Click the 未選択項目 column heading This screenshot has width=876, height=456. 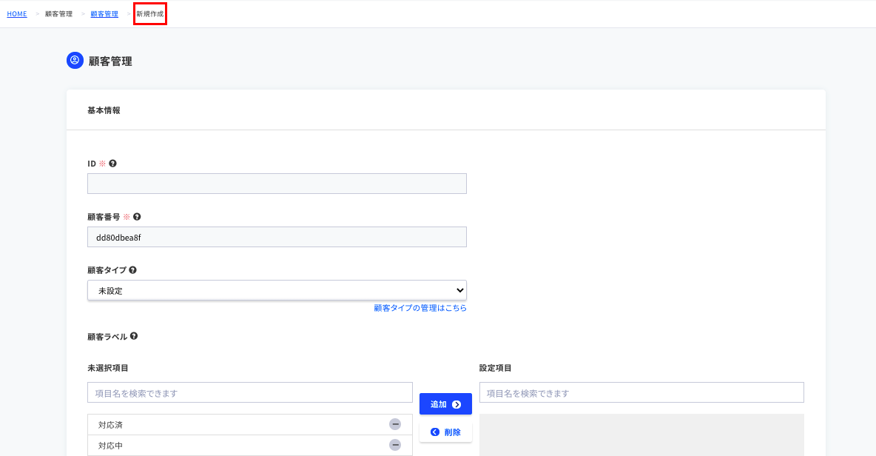click(x=108, y=368)
